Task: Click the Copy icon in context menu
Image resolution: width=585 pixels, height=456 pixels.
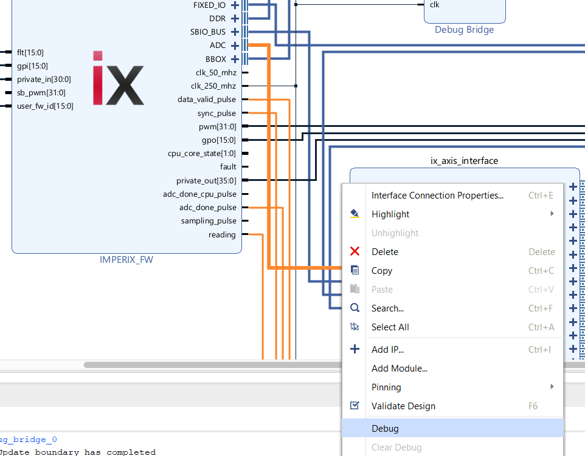Action: (x=355, y=271)
